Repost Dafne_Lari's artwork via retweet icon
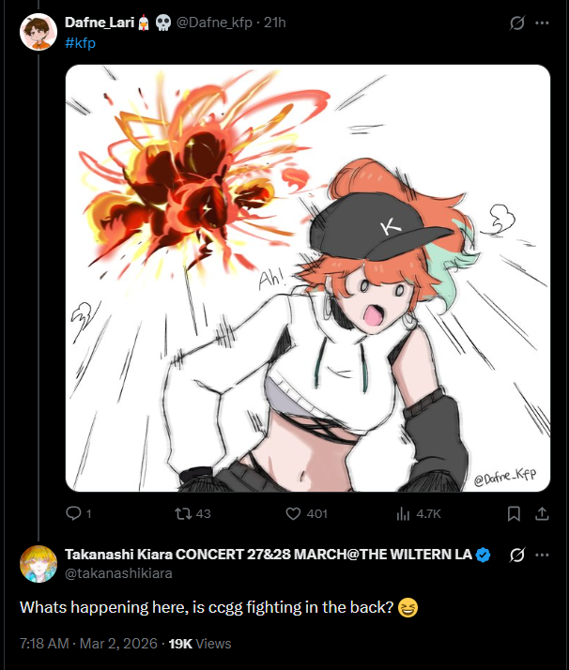 (183, 513)
